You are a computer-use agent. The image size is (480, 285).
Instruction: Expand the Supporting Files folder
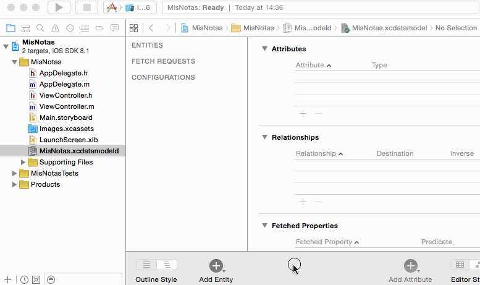[23, 162]
